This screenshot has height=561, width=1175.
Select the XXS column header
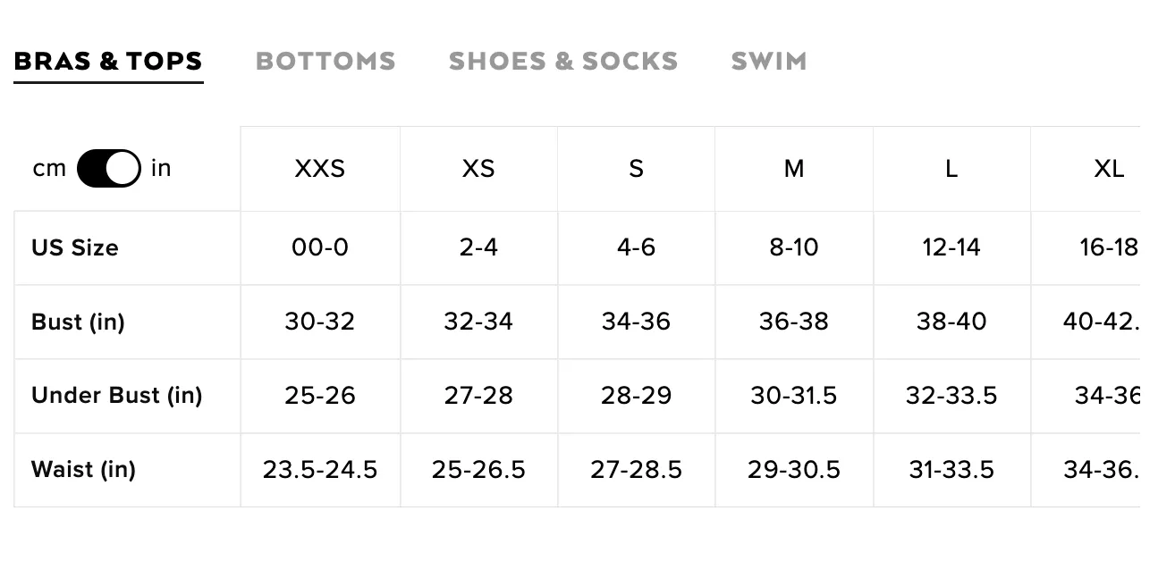320,168
